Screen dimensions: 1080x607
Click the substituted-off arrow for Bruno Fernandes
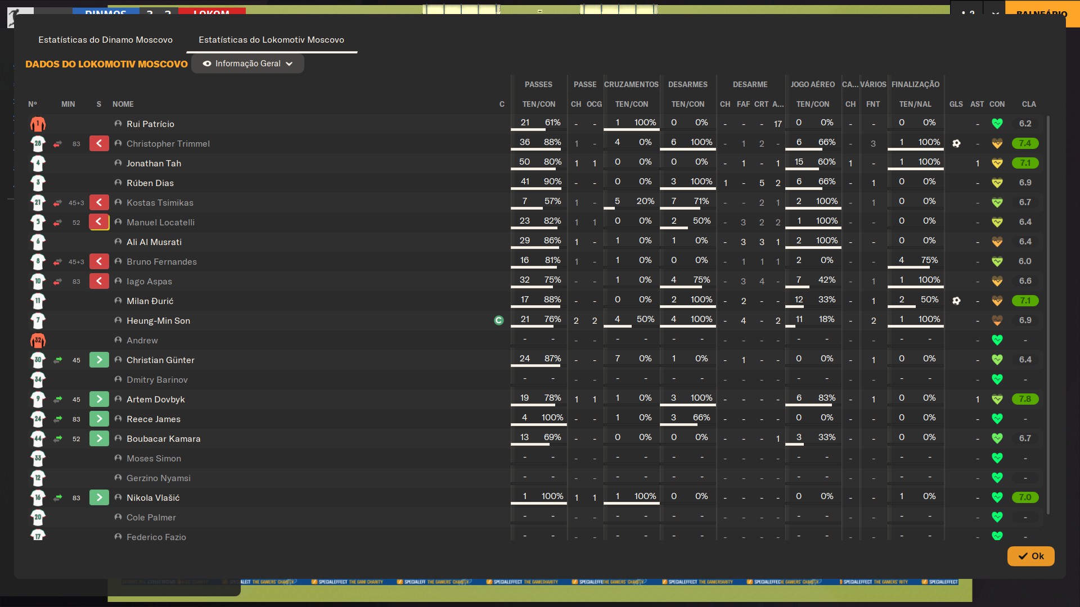coord(99,261)
